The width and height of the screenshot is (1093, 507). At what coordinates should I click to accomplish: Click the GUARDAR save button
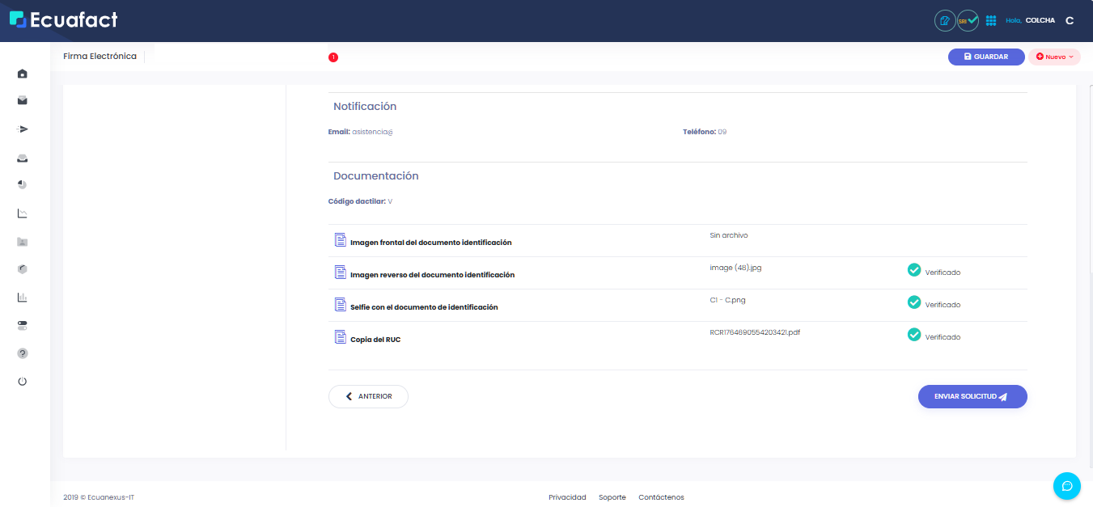[986, 57]
